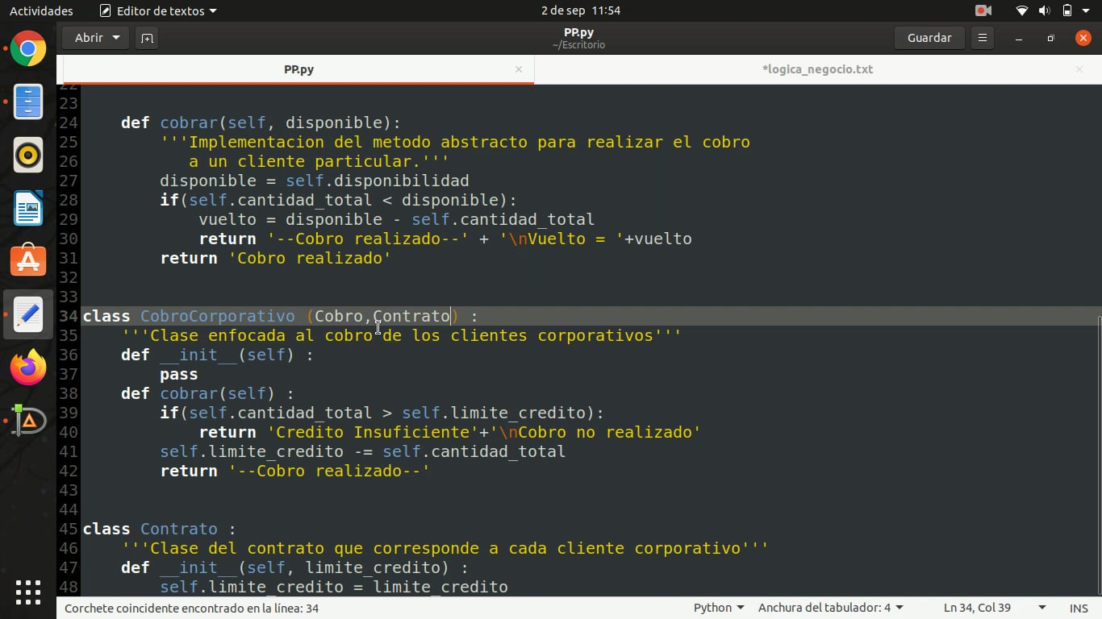Open Editor de textos app menu
1102x619 pixels.
pos(158,10)
